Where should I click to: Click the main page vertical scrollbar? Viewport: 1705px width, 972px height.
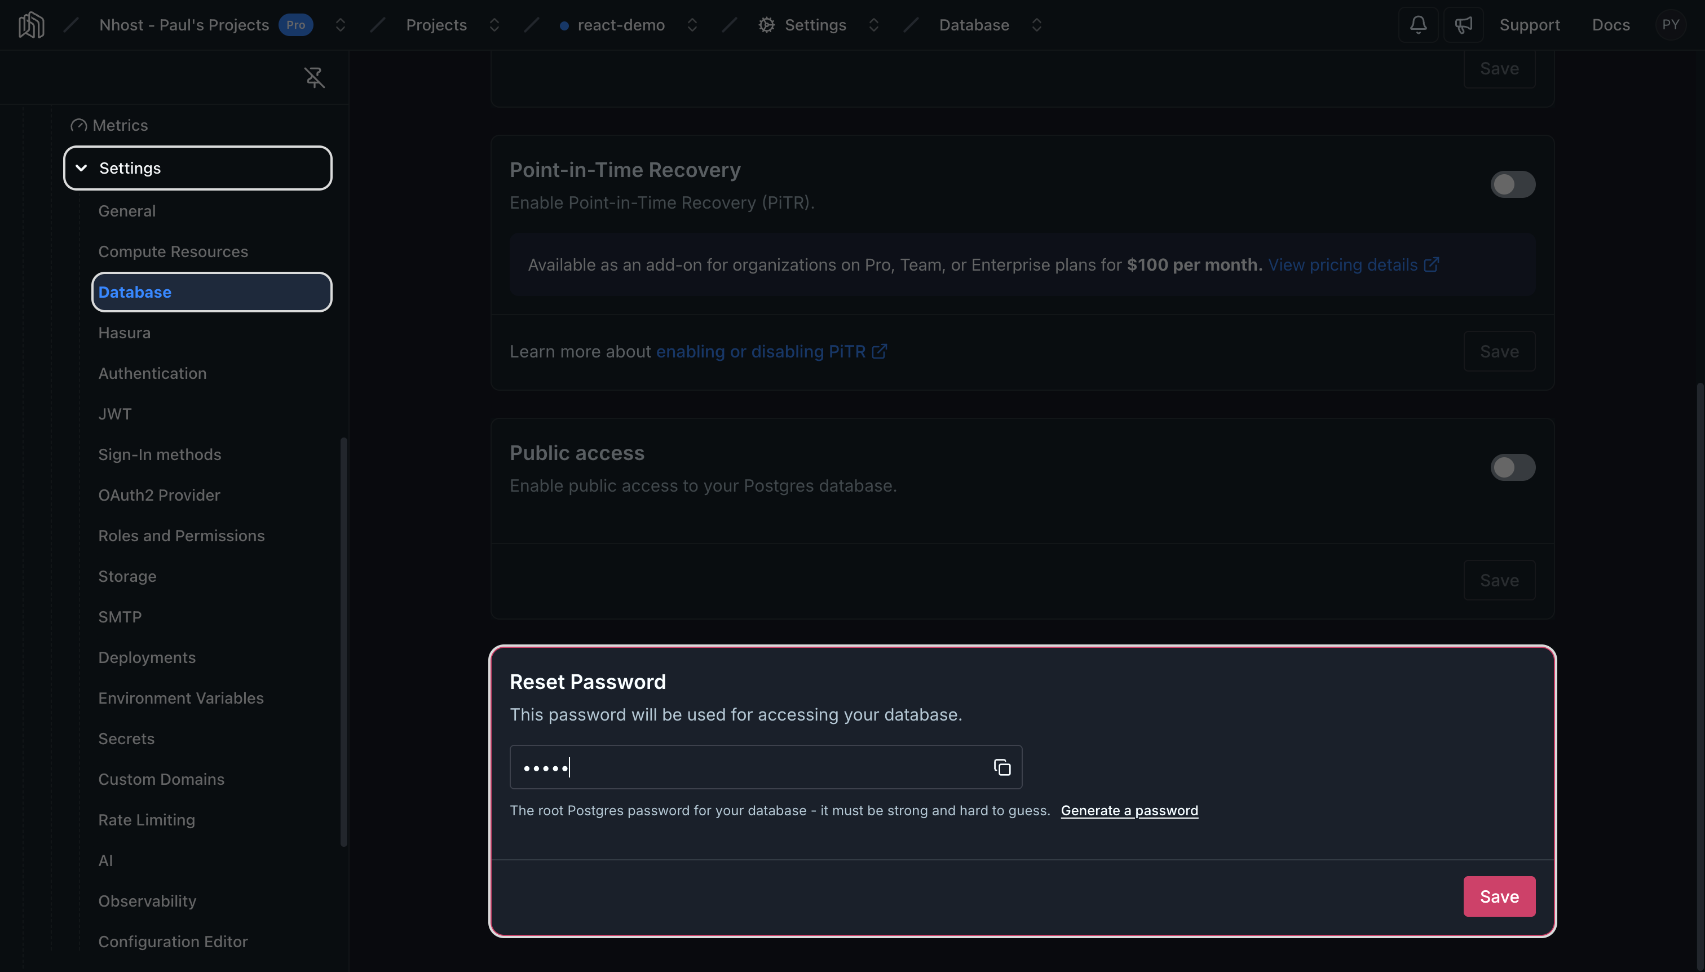pos(1700,675)
